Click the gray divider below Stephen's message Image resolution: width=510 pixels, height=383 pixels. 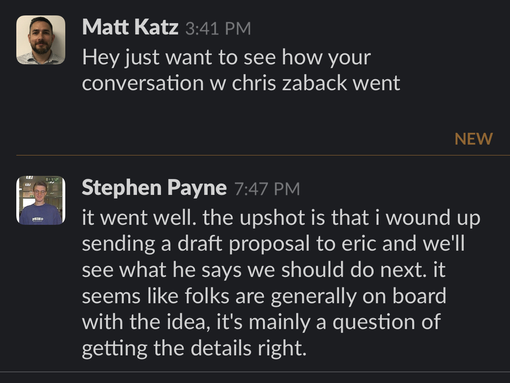[254, 372]
